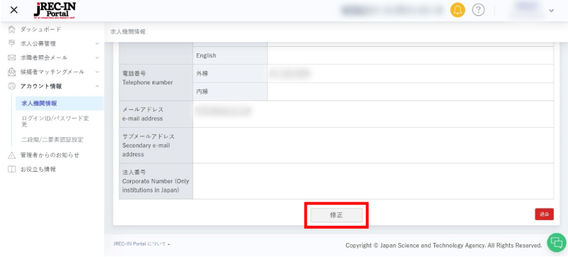Click the envelope icon beside 求職者照会メール
The image size is (568, 257).
tap(12, 58)
